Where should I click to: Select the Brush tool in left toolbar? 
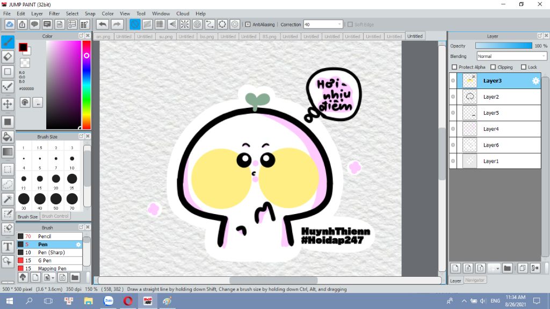pos(8,42)
